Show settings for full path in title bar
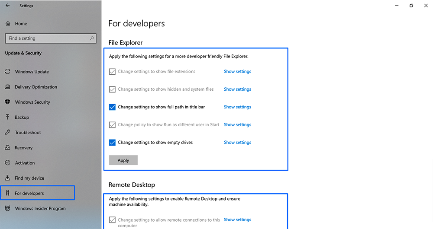The height and width of the screenshot is (229, 433). (x=237, y=107)
